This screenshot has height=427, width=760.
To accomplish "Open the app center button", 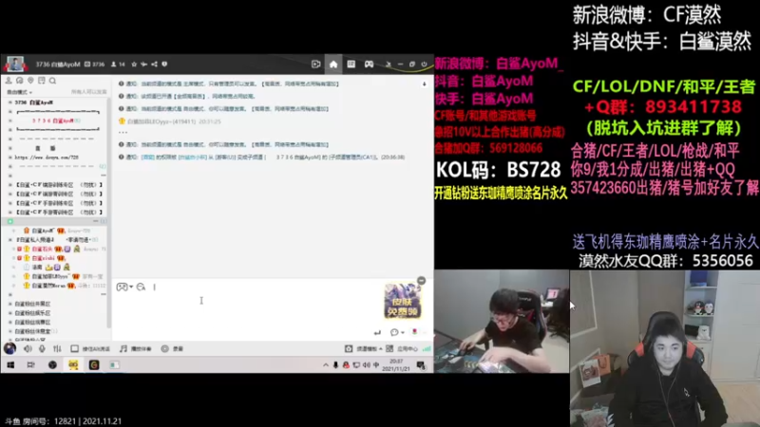I will 402,348.
